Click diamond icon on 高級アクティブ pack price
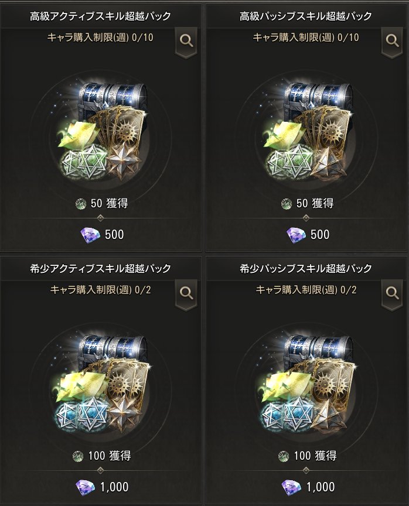Viewport: 409px width, 506px height. coord(90,235)
